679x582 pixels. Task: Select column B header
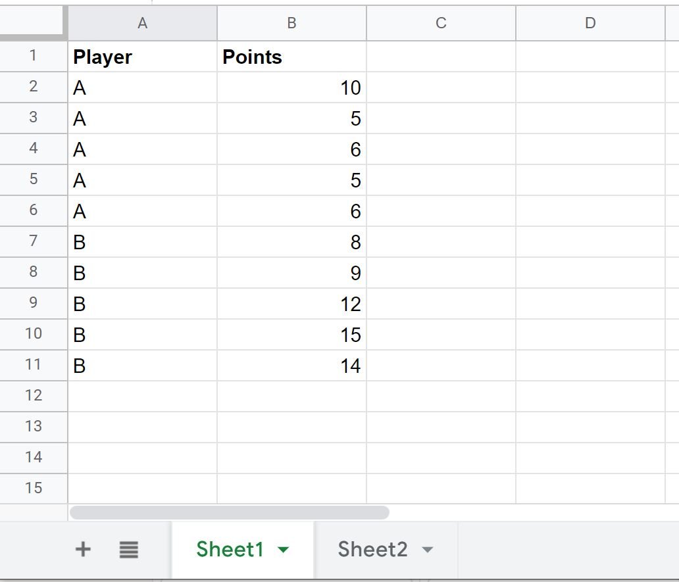tap(292, 23)
